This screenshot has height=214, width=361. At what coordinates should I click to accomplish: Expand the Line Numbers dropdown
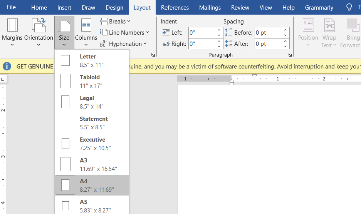click(x=124, y=33)
